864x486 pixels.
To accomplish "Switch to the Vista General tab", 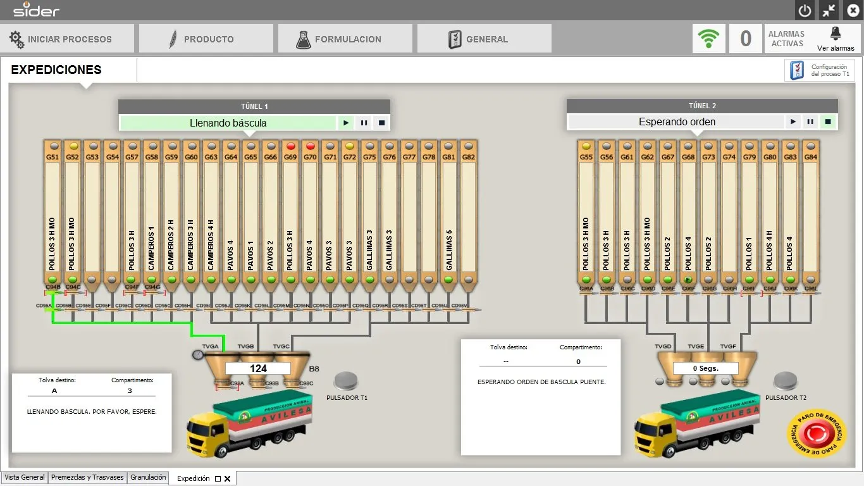I will 25,477.
